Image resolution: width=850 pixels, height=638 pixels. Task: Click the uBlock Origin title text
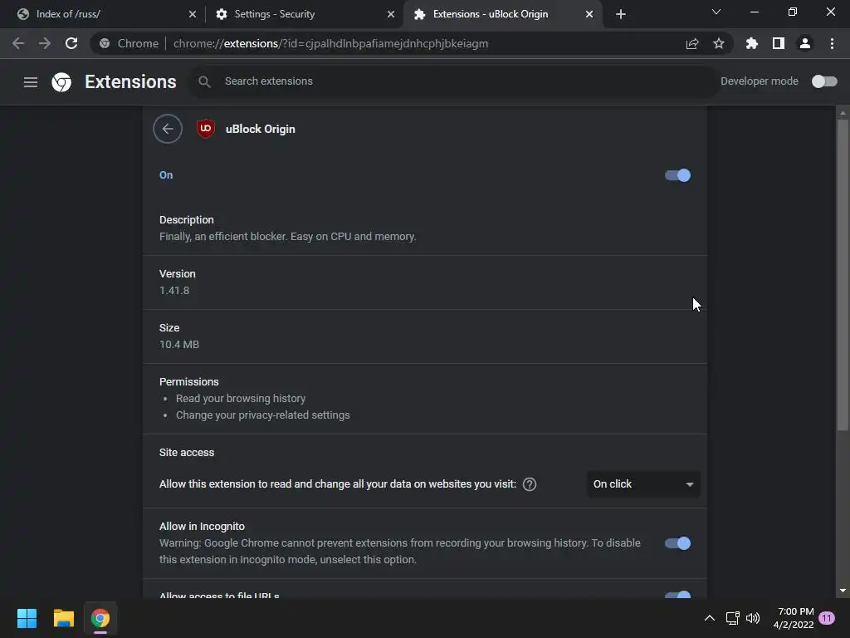pos(260,129)
